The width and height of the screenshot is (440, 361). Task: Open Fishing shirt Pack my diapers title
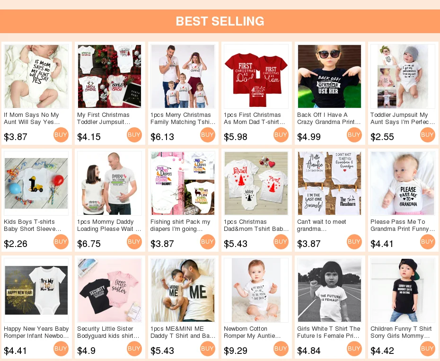[x=180, y=225]
